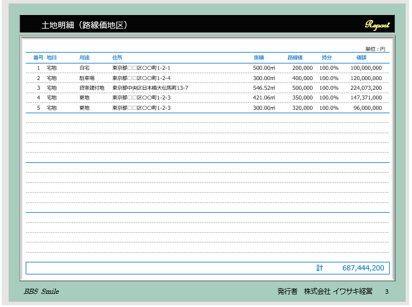
Task: Click amount 100,000,000
Action: (x=366, y=68)
